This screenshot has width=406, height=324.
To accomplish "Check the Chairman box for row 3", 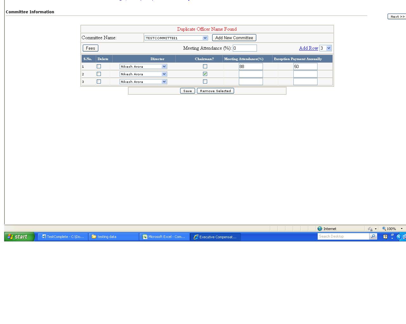I will click(205, 82).
